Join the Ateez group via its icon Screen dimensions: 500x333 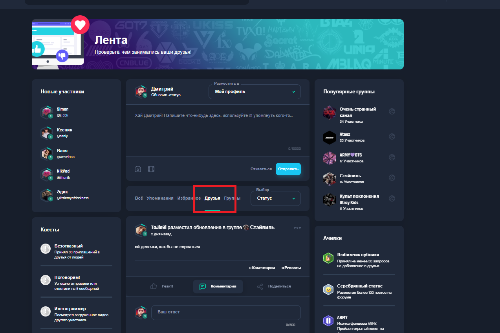(x=392, y=137)
